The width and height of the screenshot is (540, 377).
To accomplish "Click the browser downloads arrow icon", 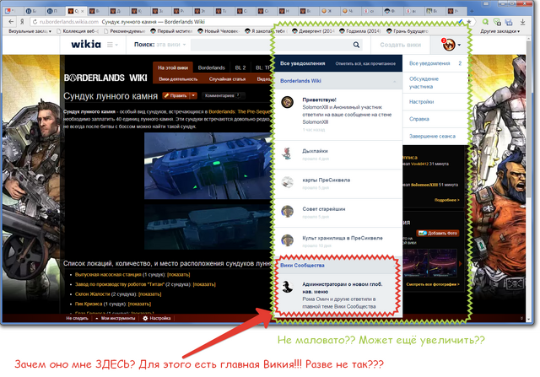I will tap(522, 22).
